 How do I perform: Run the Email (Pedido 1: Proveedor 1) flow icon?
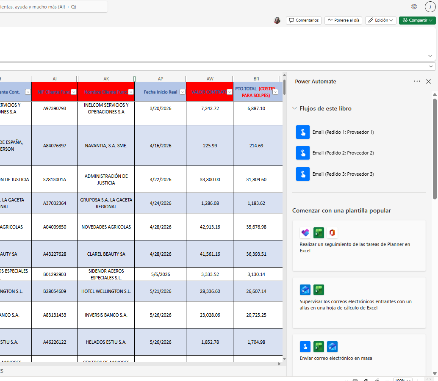[303, 132]
